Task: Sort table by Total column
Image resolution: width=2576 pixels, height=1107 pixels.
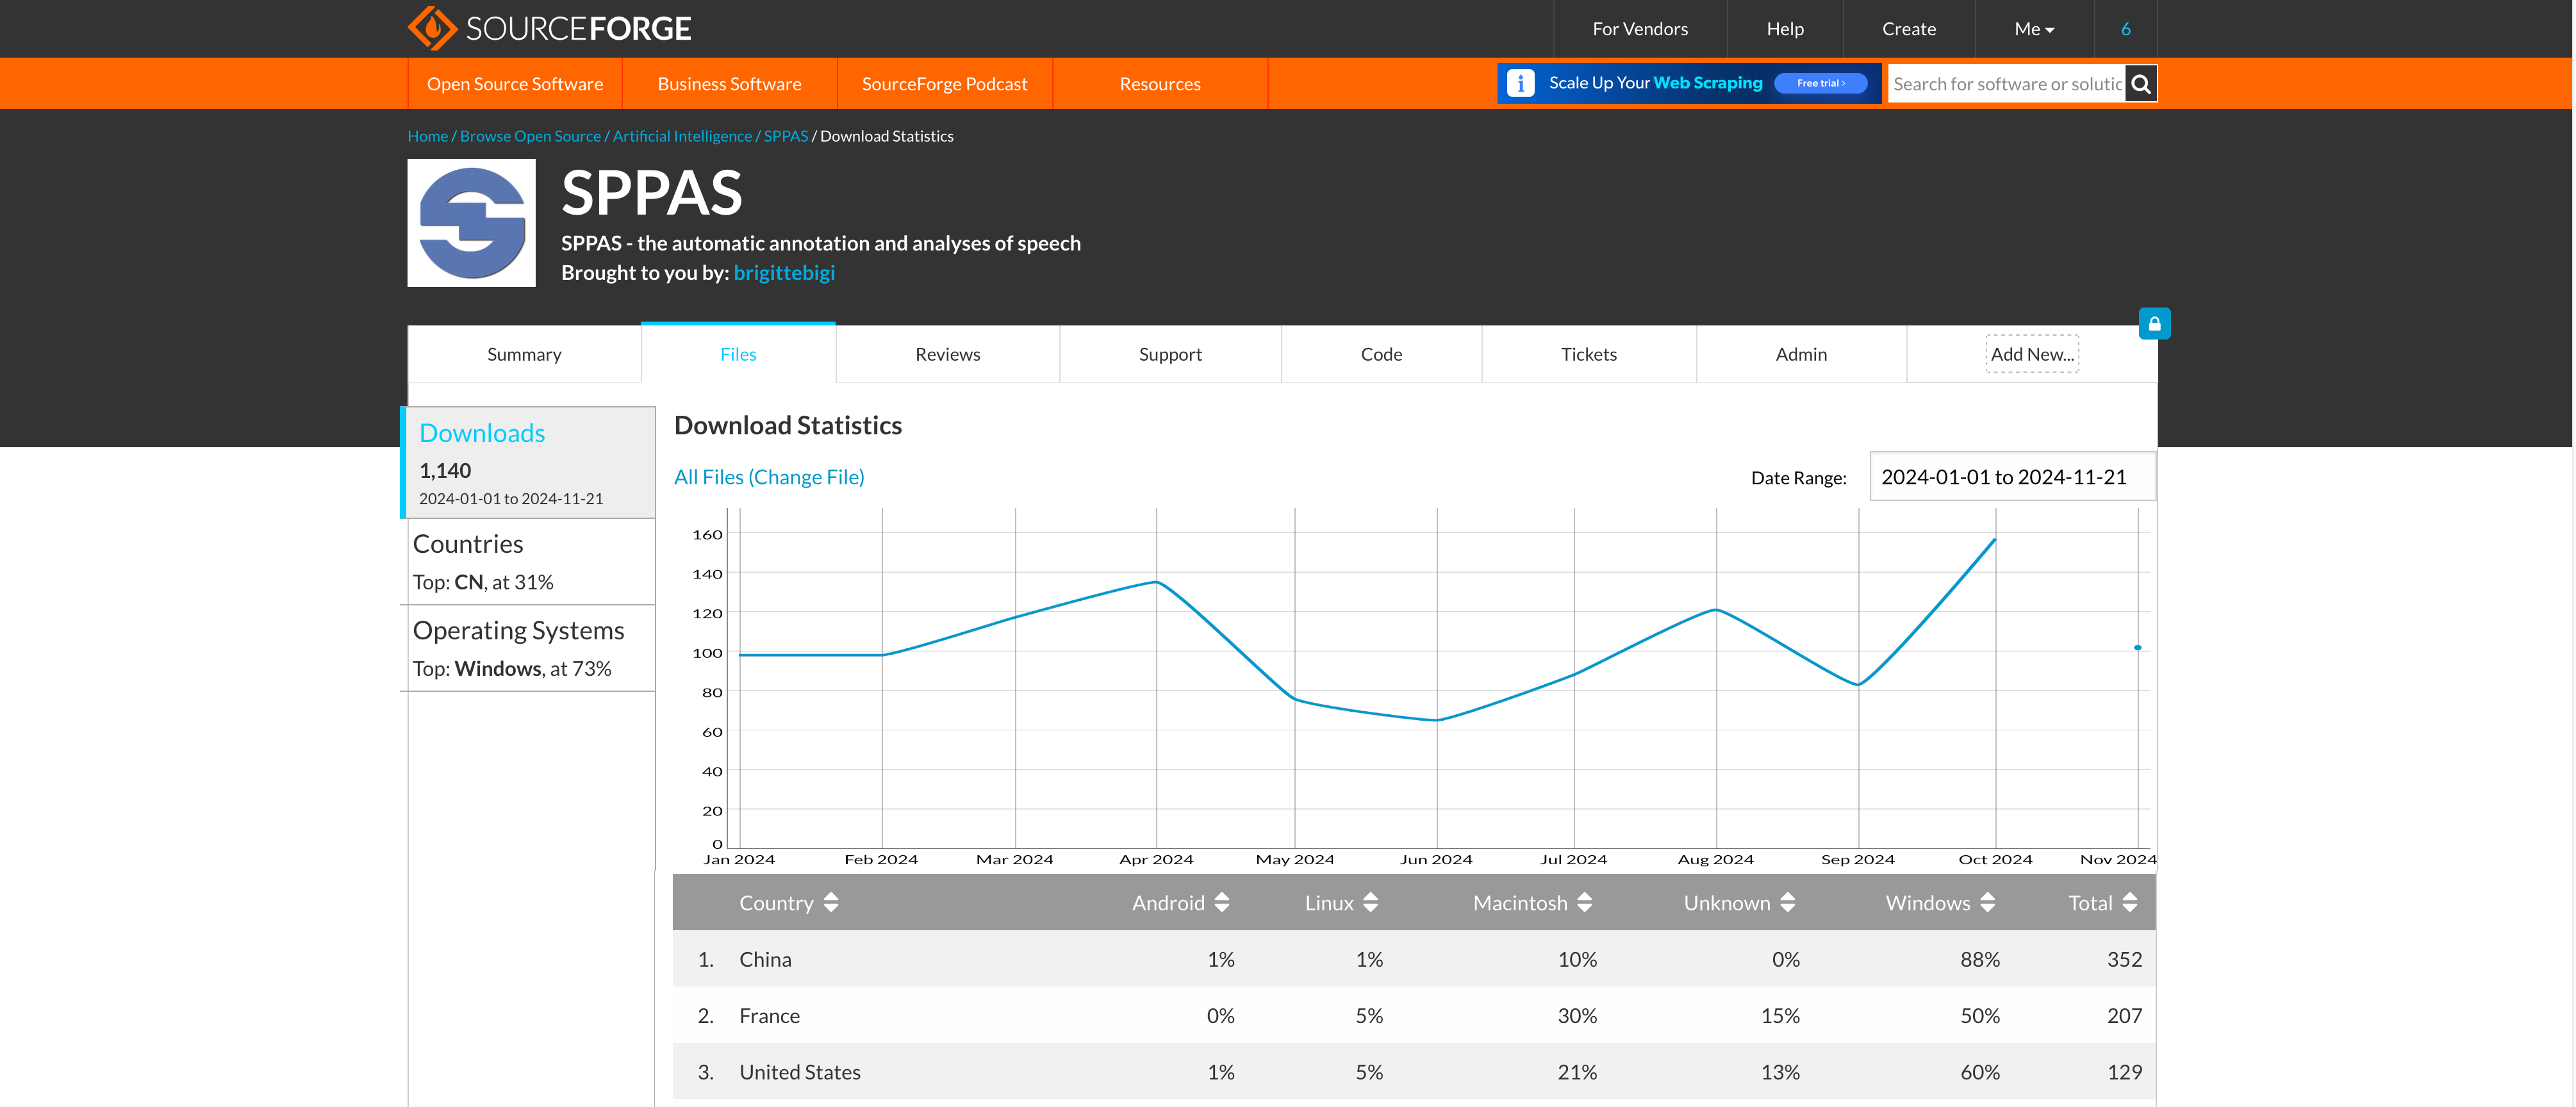Action: point(2103,903)
